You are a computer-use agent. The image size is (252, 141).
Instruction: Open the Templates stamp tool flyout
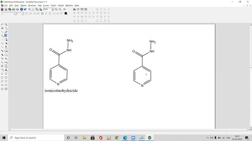click(6, 70)
